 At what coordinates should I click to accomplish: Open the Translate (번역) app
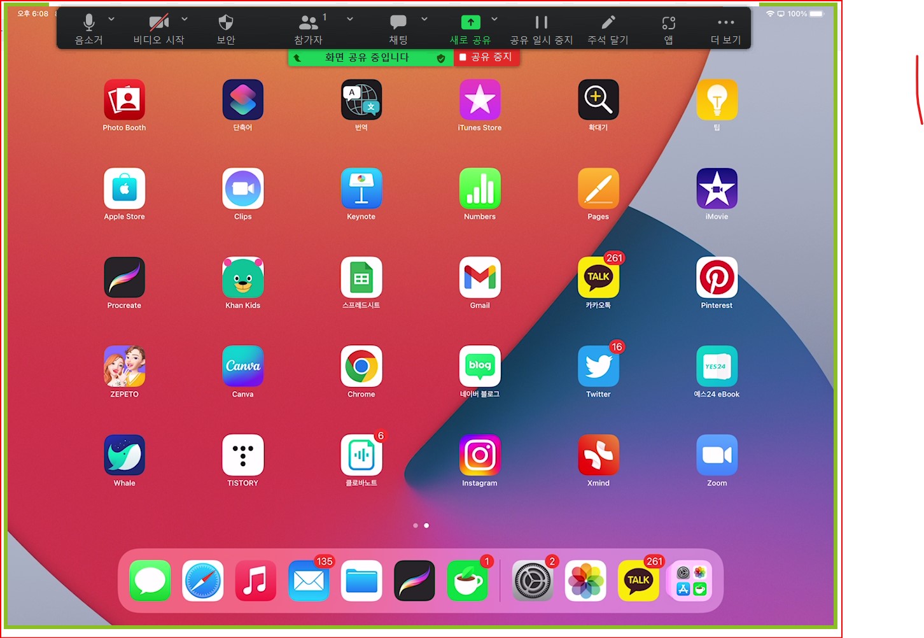[361, 100]
